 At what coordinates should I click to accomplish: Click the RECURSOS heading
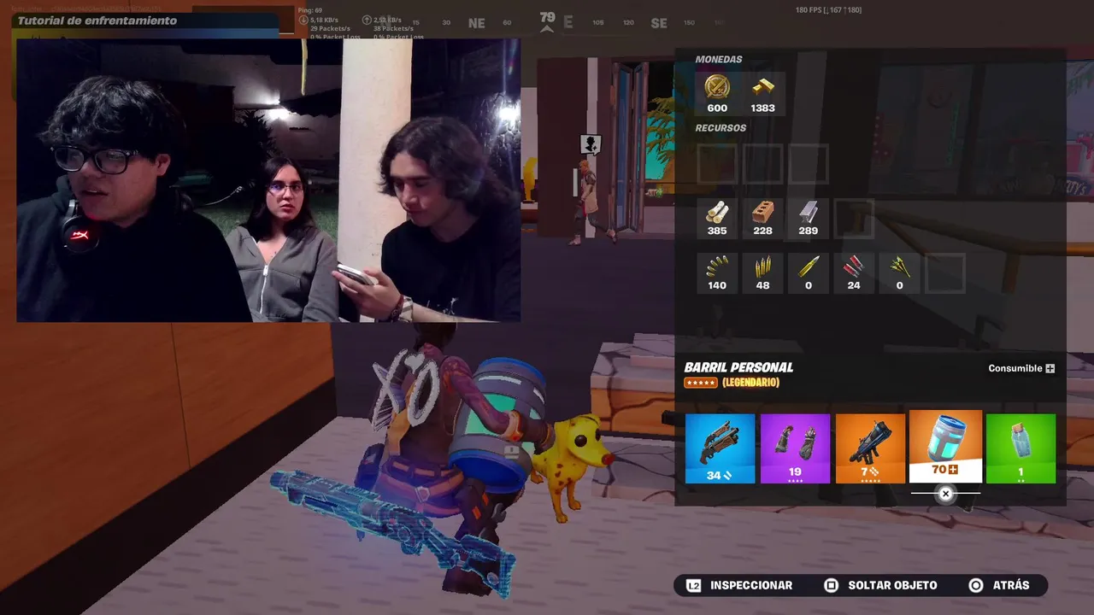click(x=721, y=128)
